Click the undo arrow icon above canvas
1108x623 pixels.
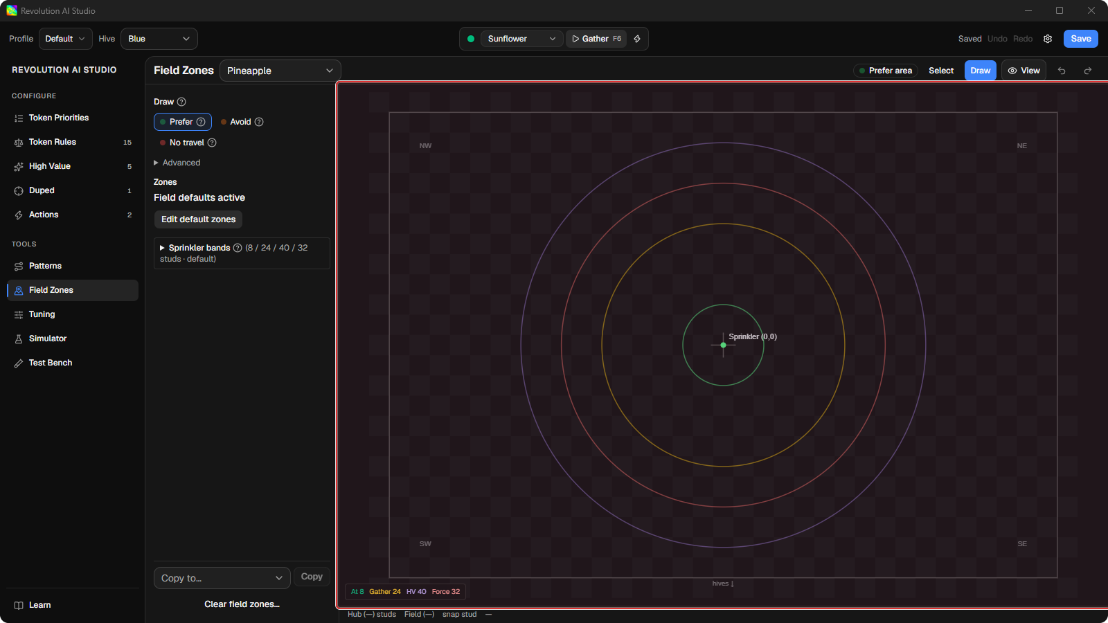(x=1062, y=71)
